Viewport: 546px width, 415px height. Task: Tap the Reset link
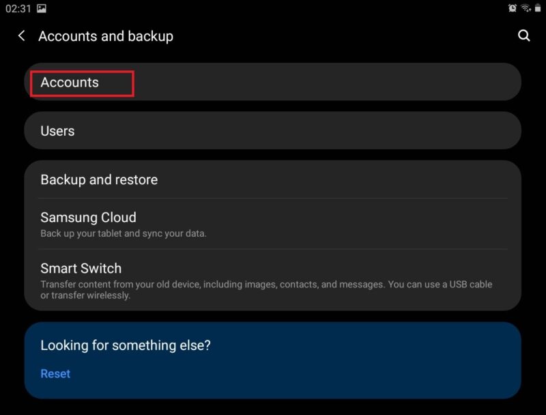tap(55, 373)
